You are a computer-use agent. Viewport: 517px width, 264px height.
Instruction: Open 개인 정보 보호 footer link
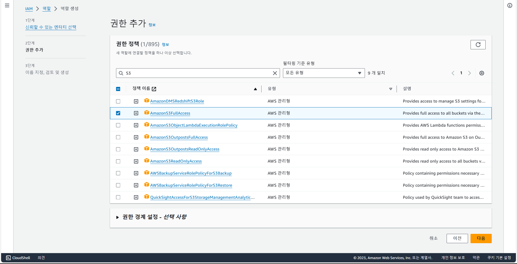(453, 258)
